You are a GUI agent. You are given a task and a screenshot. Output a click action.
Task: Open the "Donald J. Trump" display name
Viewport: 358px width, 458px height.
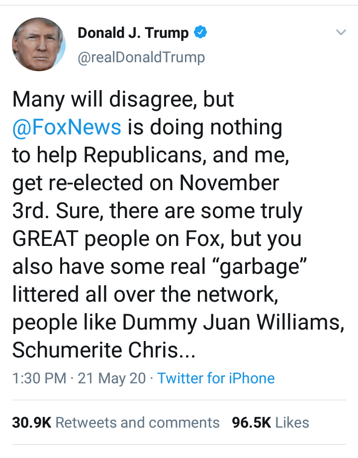(x=133, y=33)
